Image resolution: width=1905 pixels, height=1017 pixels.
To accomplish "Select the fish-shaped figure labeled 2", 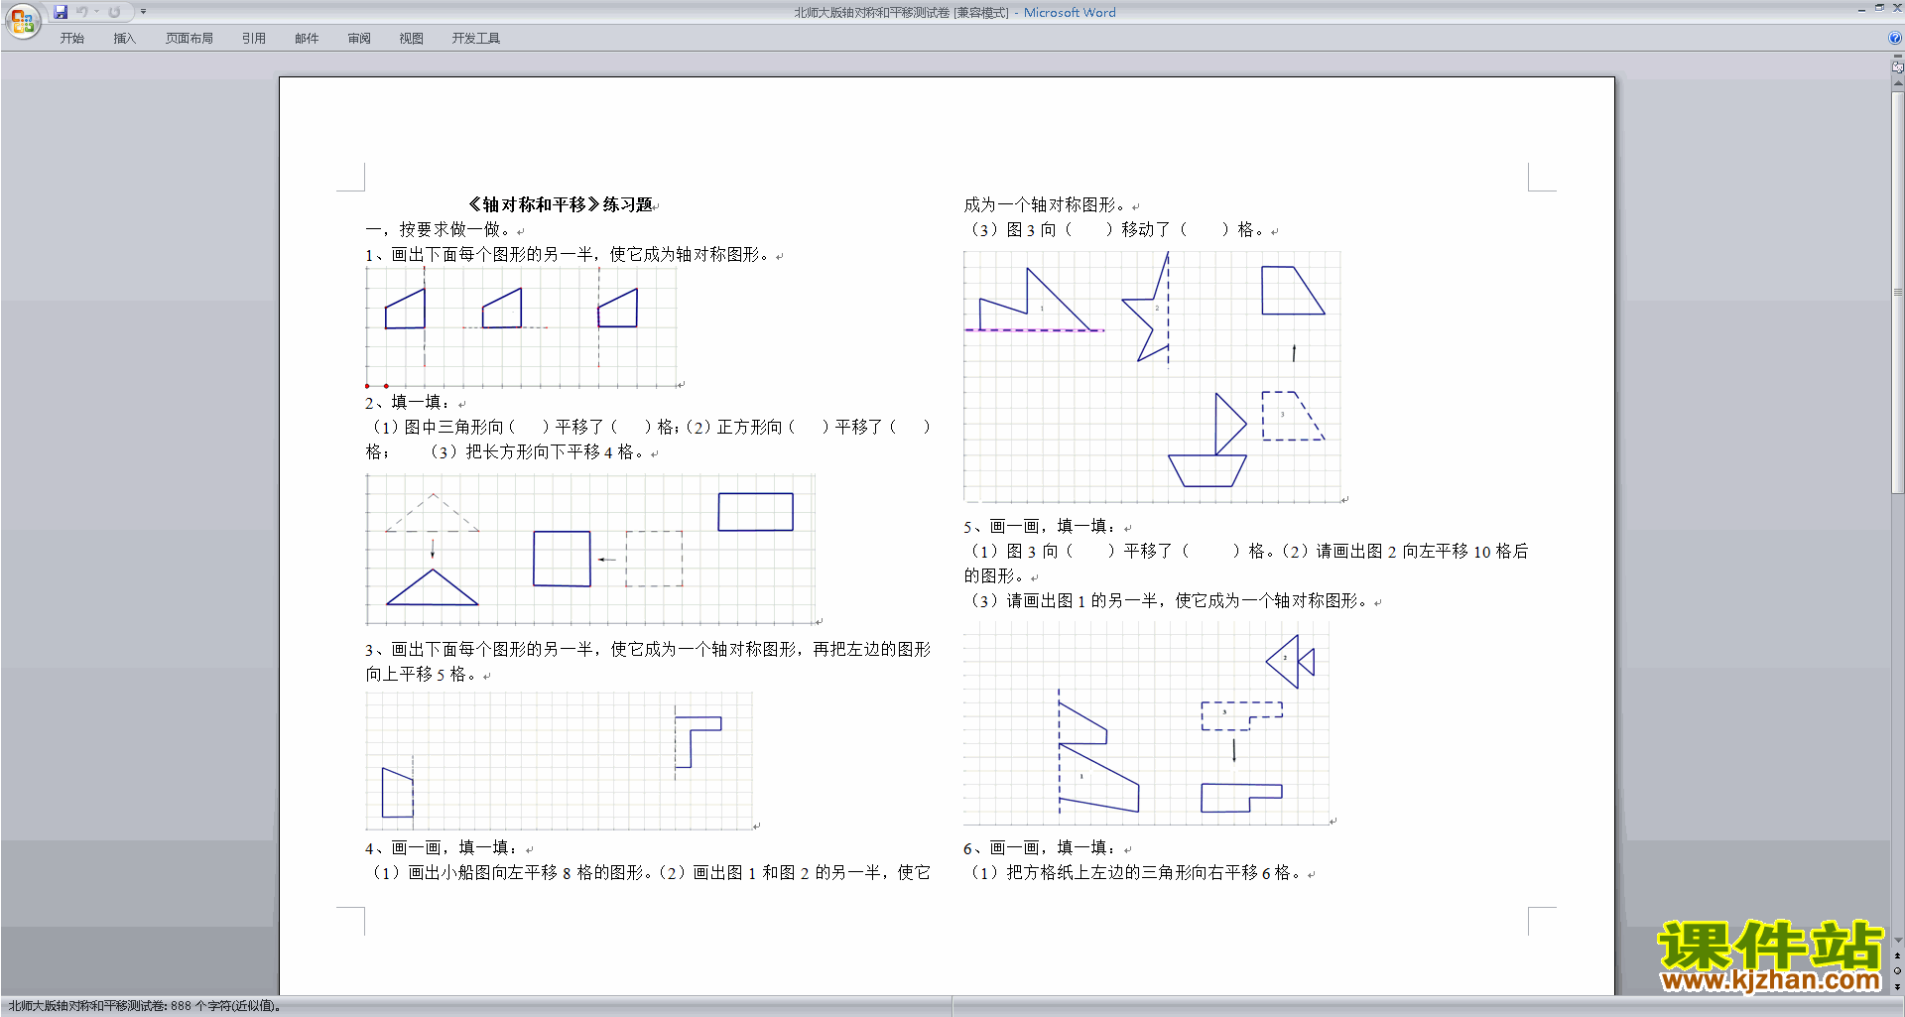I will (x=1290, y=662).
